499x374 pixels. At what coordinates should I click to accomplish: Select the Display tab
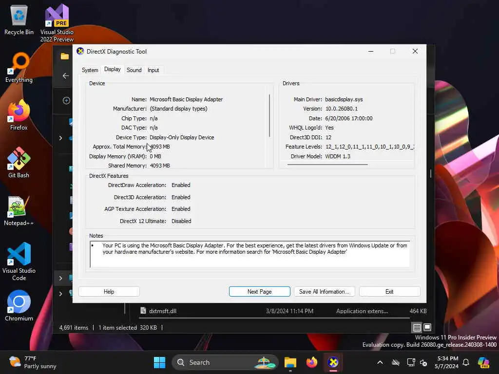click(x=113, y=69)
